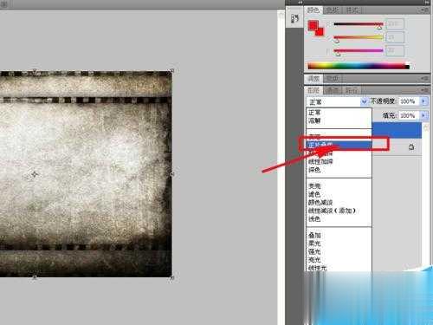433x325 pixels.
Task: Switch to the 色板 (Swatches) tab
Action: [x=332, y=10]
